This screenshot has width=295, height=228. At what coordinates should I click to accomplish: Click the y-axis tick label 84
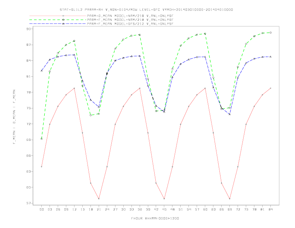(x=28, y=61)
